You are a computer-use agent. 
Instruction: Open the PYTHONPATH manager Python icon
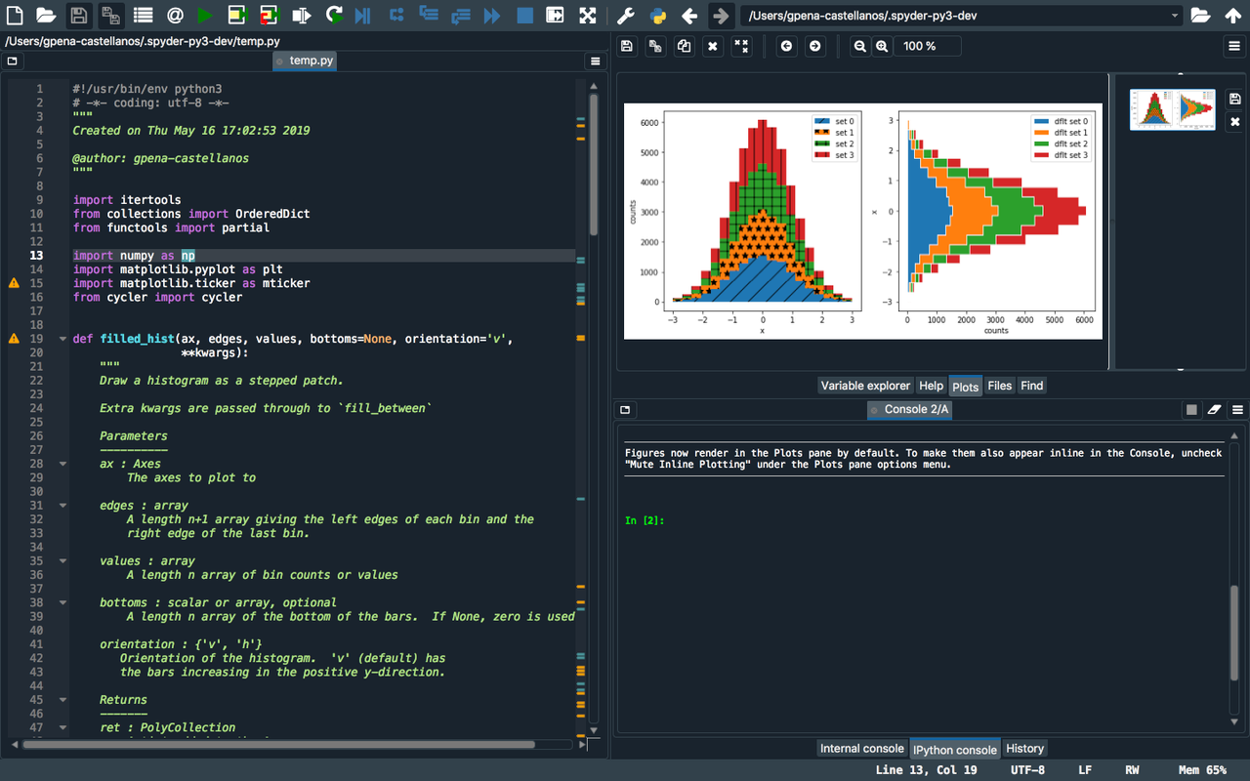(657, 16)
